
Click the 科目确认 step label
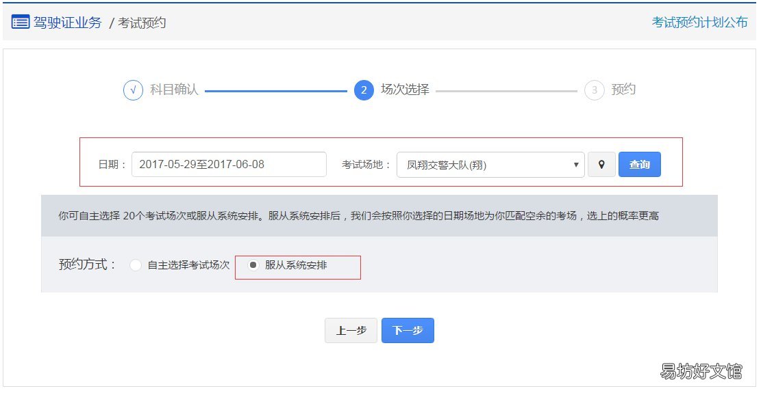point(174,90)
